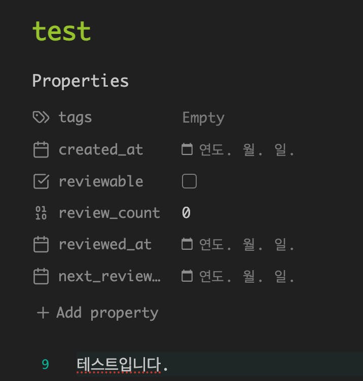Screen dimensions: 363x381
Task: Click the created_at property name
Action: 101,149
